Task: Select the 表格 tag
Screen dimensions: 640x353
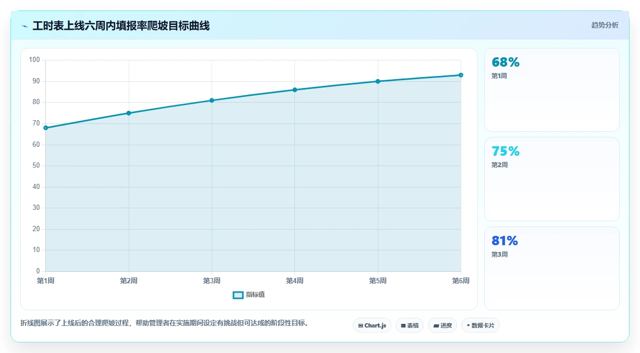Action: click(410, 325)
